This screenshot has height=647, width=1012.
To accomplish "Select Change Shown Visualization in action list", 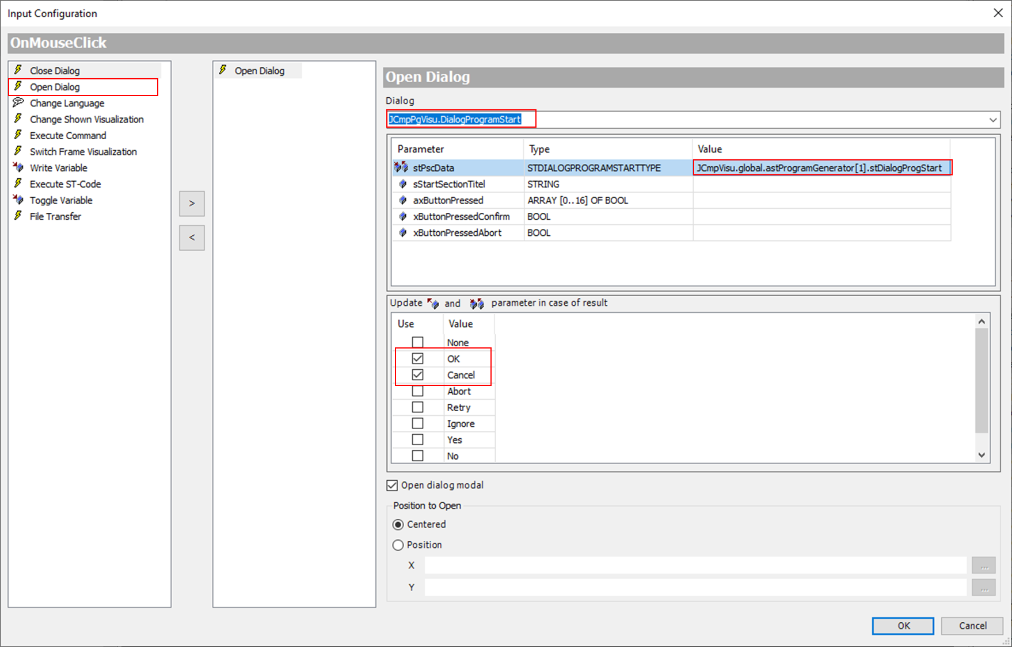I will click(x=86, y=119).
